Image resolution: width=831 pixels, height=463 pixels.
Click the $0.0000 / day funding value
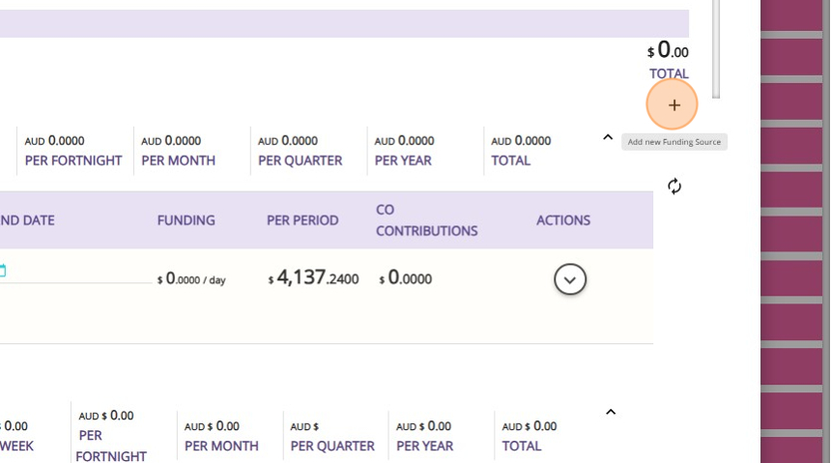point(191,279)
